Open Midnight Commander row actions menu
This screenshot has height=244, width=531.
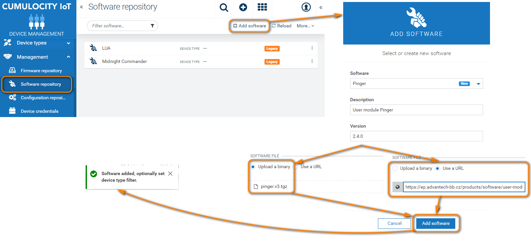click(312, 61)
